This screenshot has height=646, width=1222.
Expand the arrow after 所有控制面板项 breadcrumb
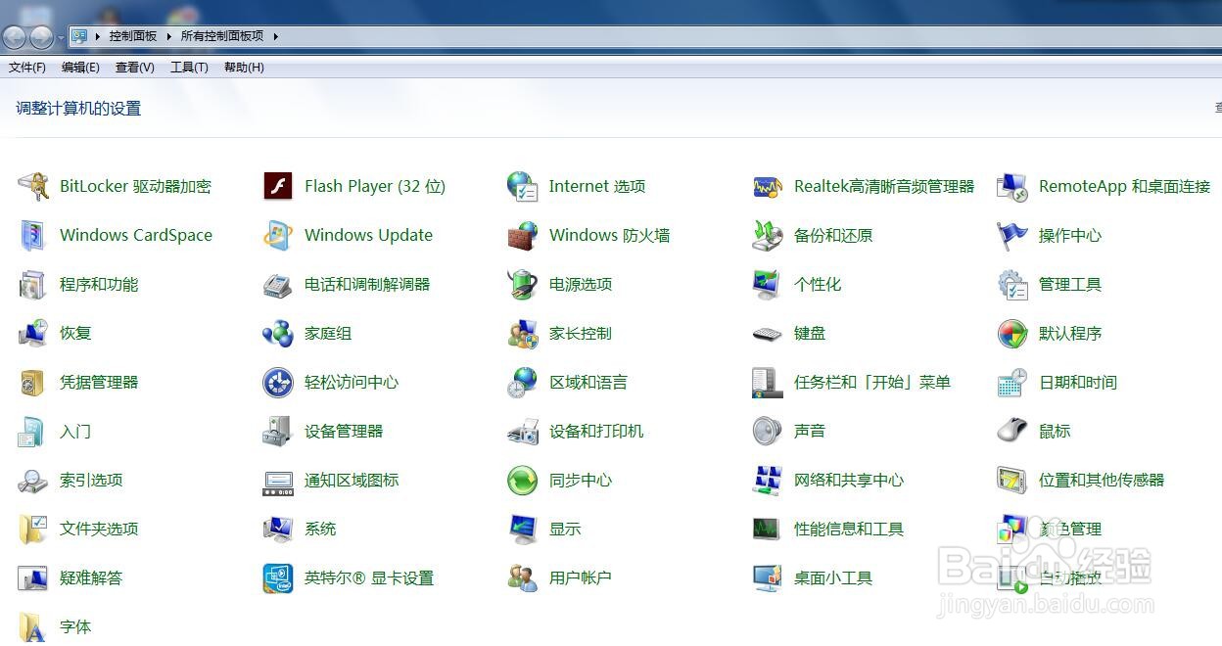(276, 36)
